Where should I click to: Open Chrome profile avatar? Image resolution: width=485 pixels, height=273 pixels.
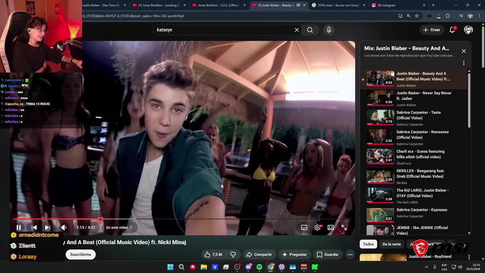470,16
